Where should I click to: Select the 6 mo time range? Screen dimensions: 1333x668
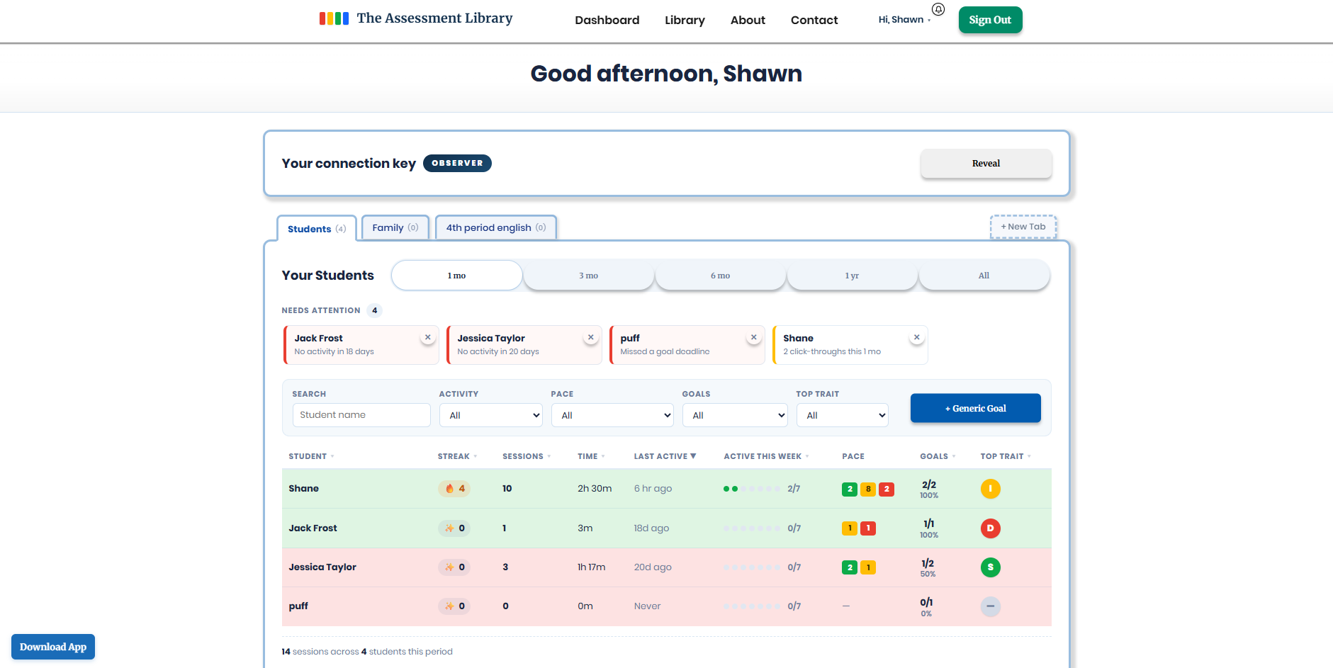point(721,276)
